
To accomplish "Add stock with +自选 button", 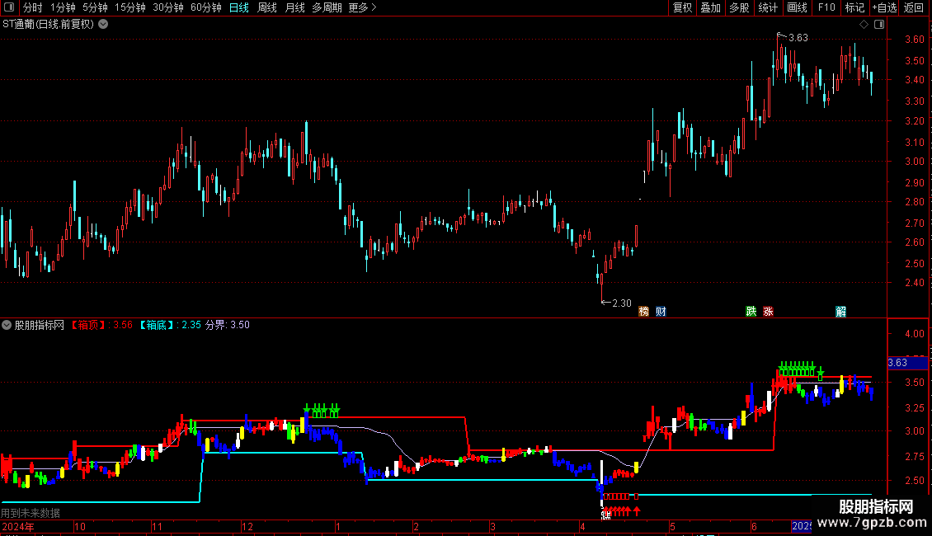I will pos(884,7).
